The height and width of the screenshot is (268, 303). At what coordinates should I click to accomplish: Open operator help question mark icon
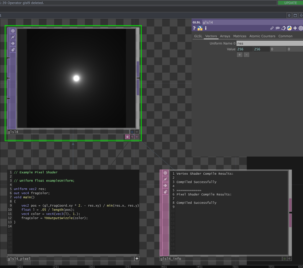tap(194, 28)
